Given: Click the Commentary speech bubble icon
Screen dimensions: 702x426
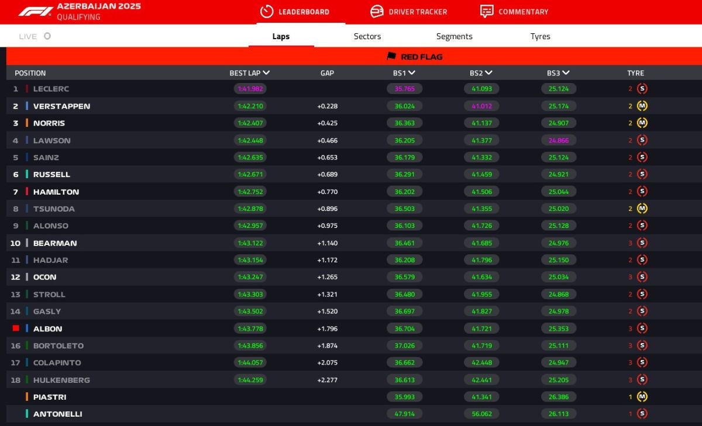Looking at the screenshot, I should (486, 12).
